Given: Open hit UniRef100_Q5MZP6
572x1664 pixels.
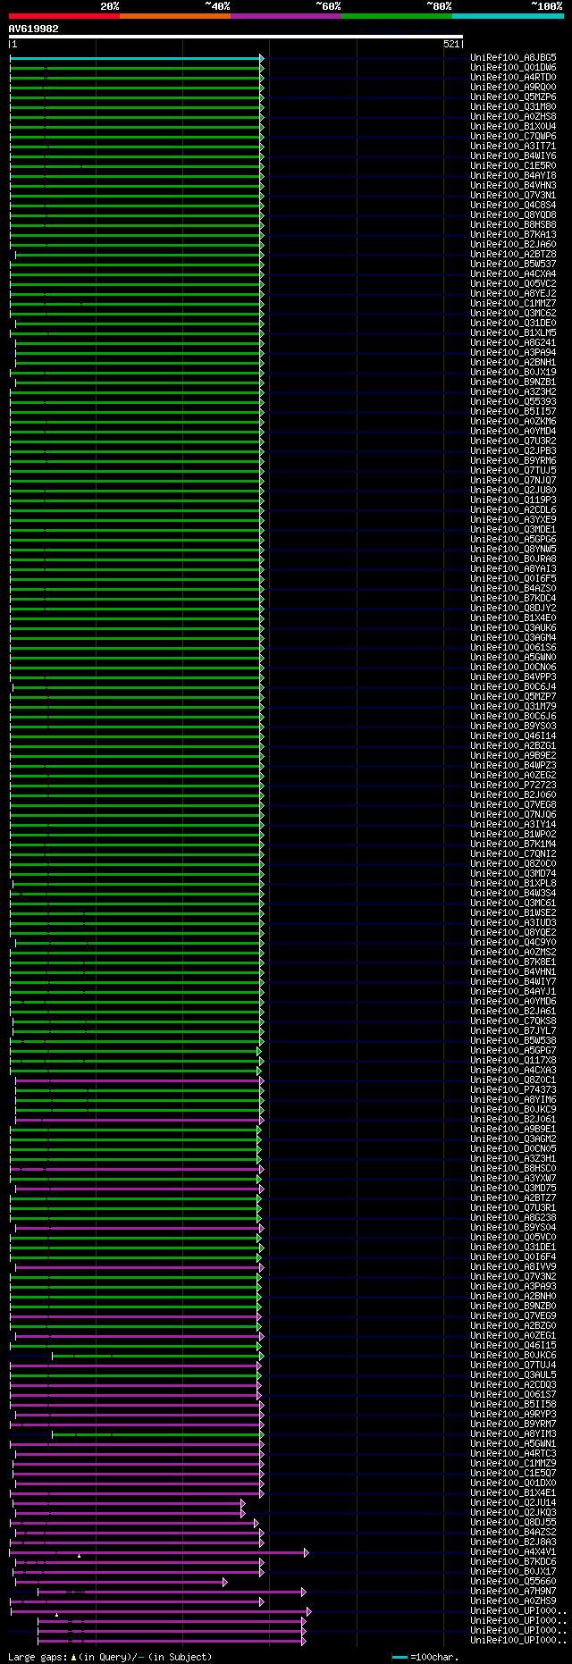Looking at the screenshot, I should click(x=513, y=97).
